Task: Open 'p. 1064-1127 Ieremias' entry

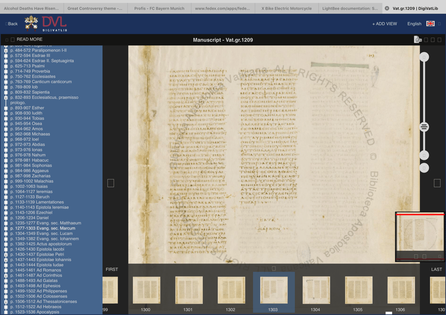Action: (31, 192)
